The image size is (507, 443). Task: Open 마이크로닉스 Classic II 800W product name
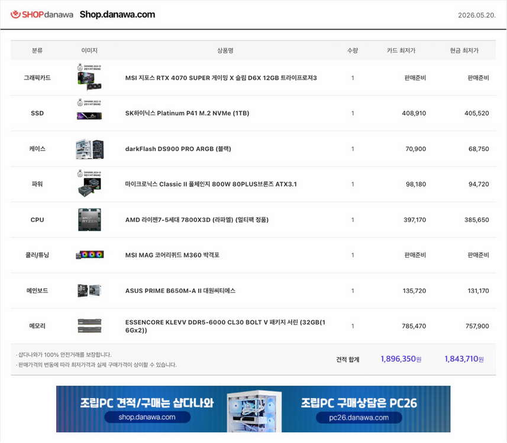211,184
